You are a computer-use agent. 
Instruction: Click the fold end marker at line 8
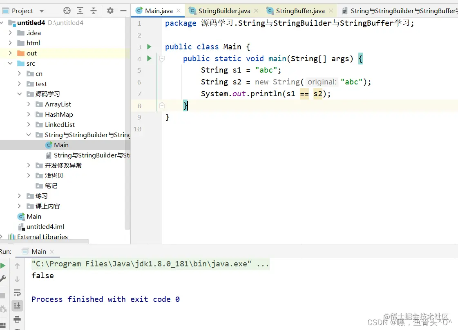[162, 106]
